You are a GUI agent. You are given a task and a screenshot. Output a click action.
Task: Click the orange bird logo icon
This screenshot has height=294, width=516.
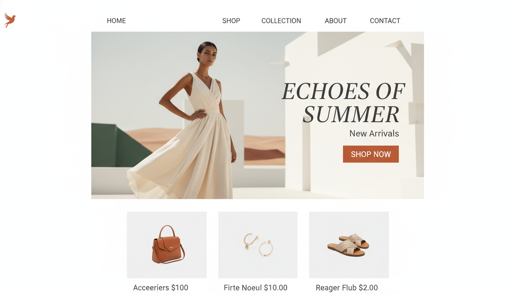point(10,20)
